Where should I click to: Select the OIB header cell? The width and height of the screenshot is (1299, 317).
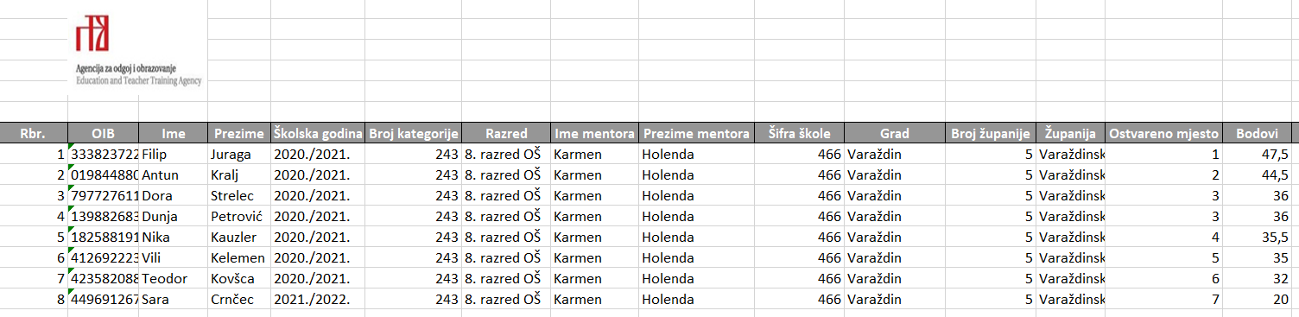pos(103,134)
